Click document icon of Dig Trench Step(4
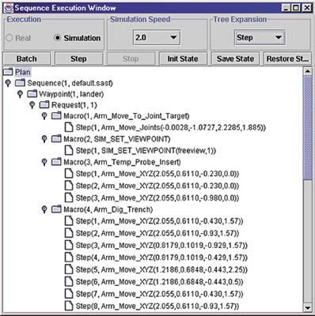This screenshot has height=316, width=315. pos(69,258)
